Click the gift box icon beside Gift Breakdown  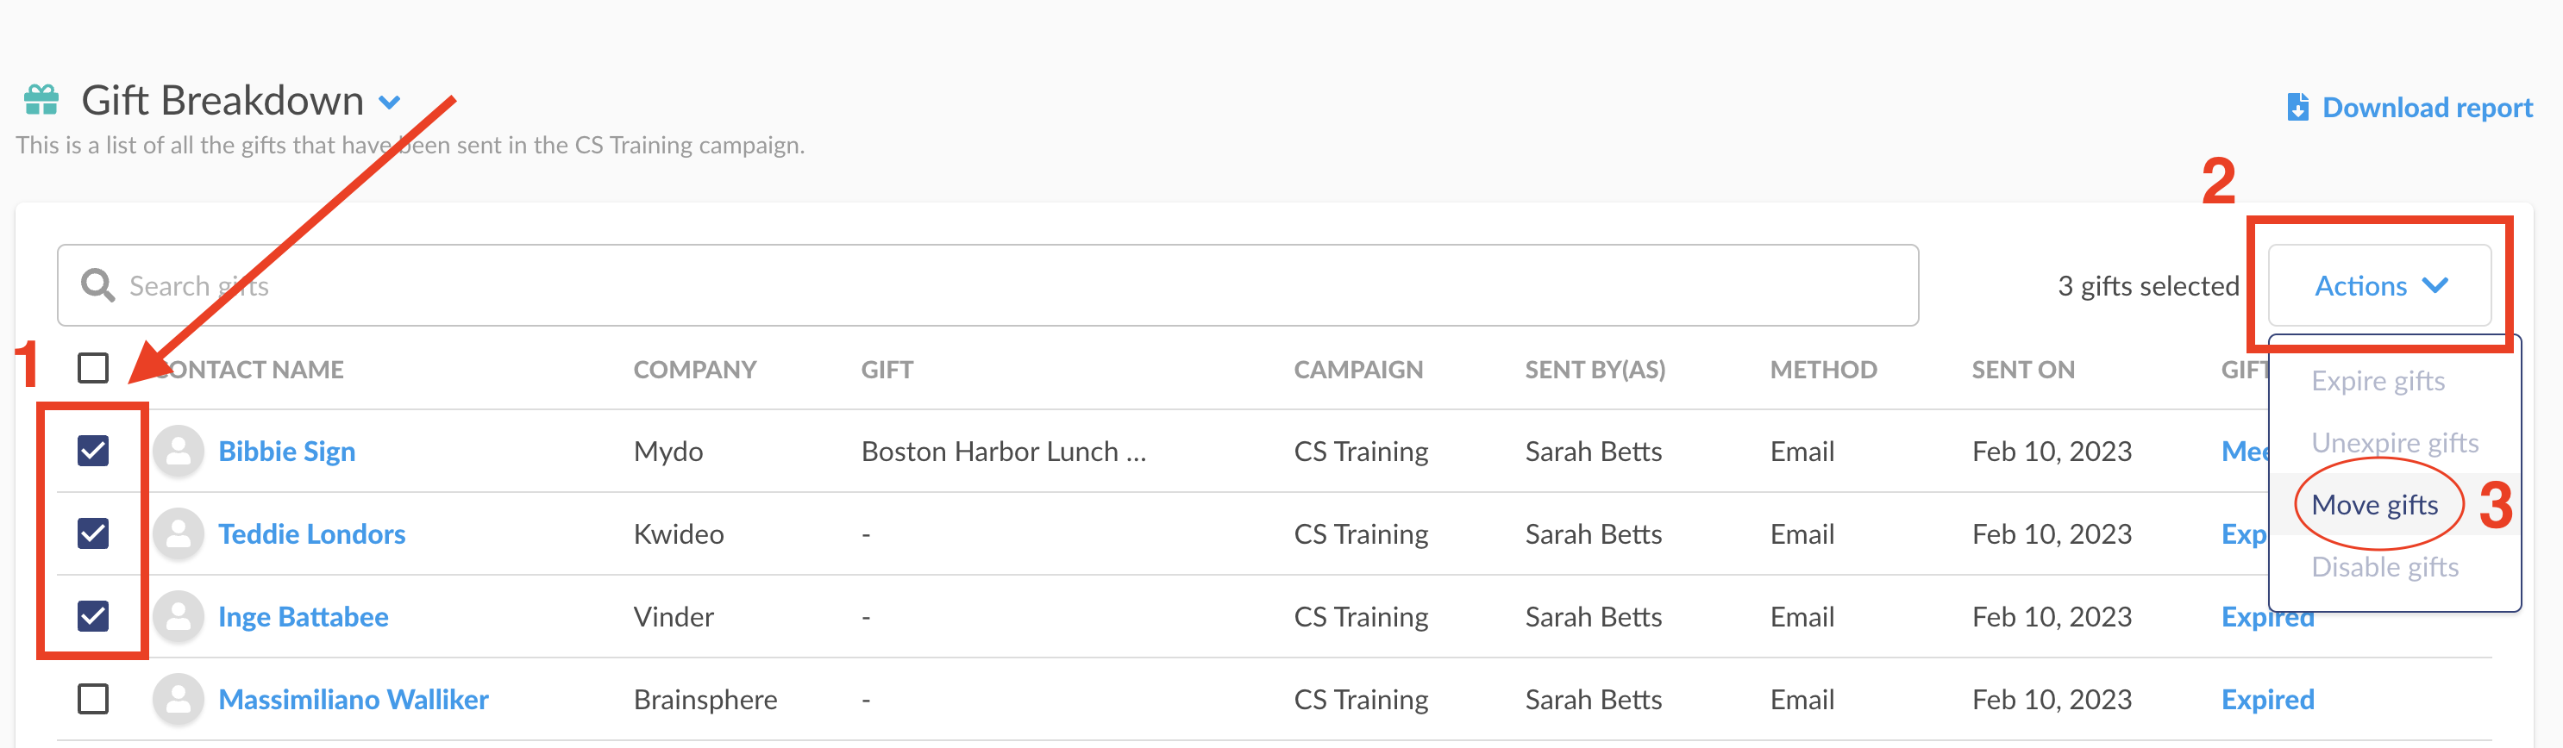coord(41,101)
